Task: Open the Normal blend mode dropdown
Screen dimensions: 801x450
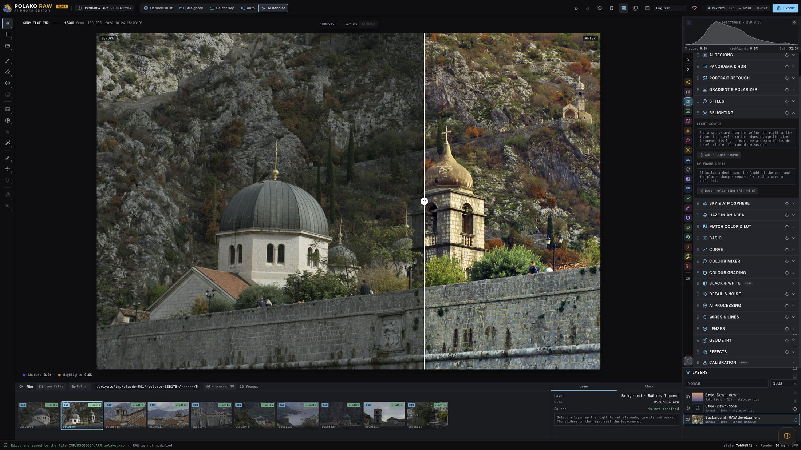Action: point(726,383)
